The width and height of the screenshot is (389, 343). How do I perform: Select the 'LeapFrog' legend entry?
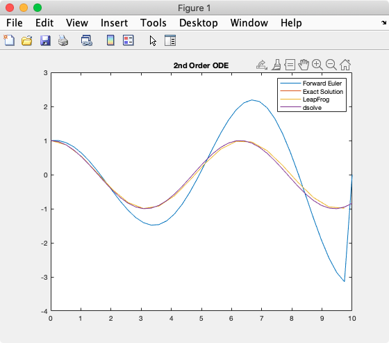click(x=316, y=99)
